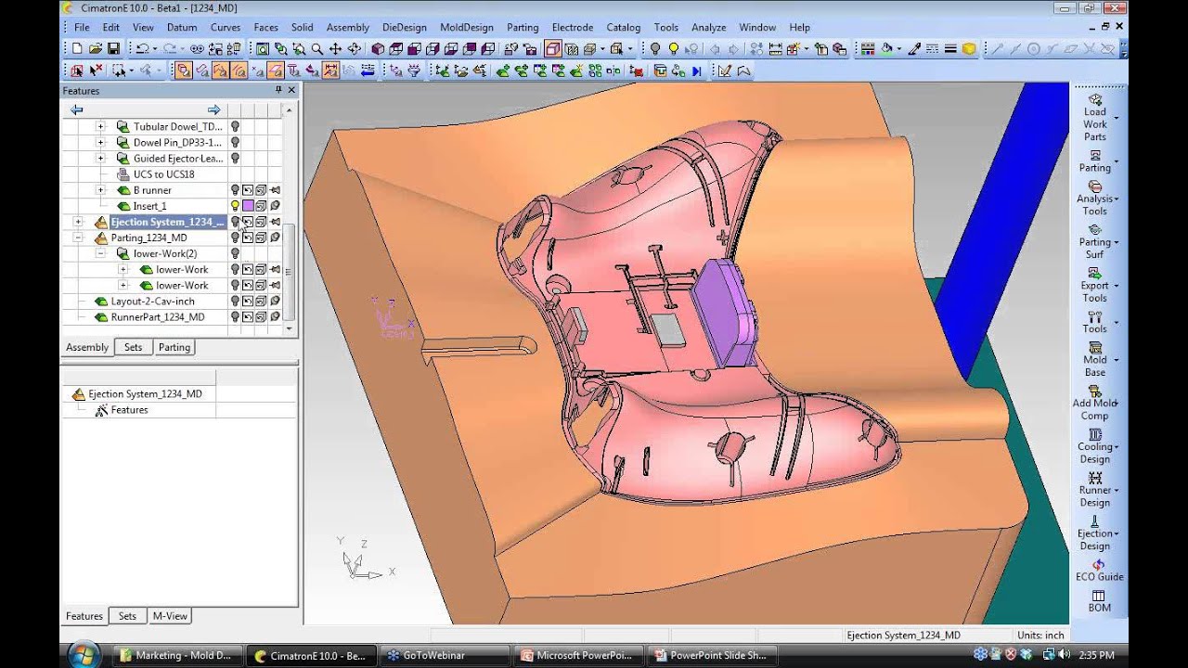Click the yellow light bulb toolbar icon

click(x=673, y=48)
